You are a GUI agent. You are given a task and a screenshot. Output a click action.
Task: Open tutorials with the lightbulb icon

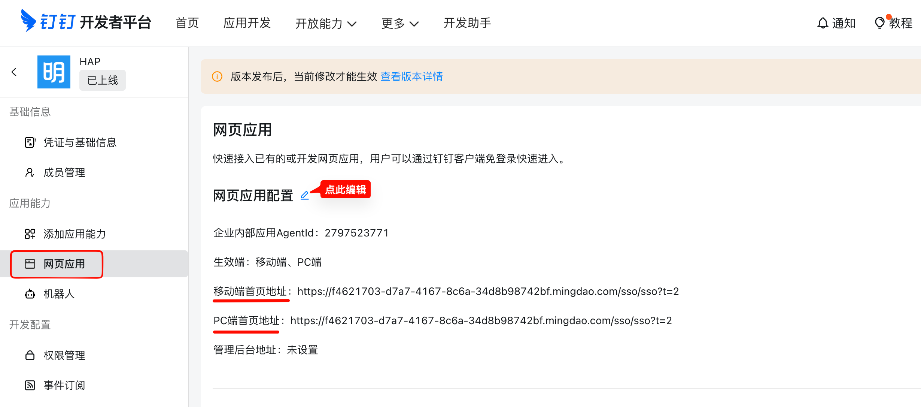[x=879, y=23]
